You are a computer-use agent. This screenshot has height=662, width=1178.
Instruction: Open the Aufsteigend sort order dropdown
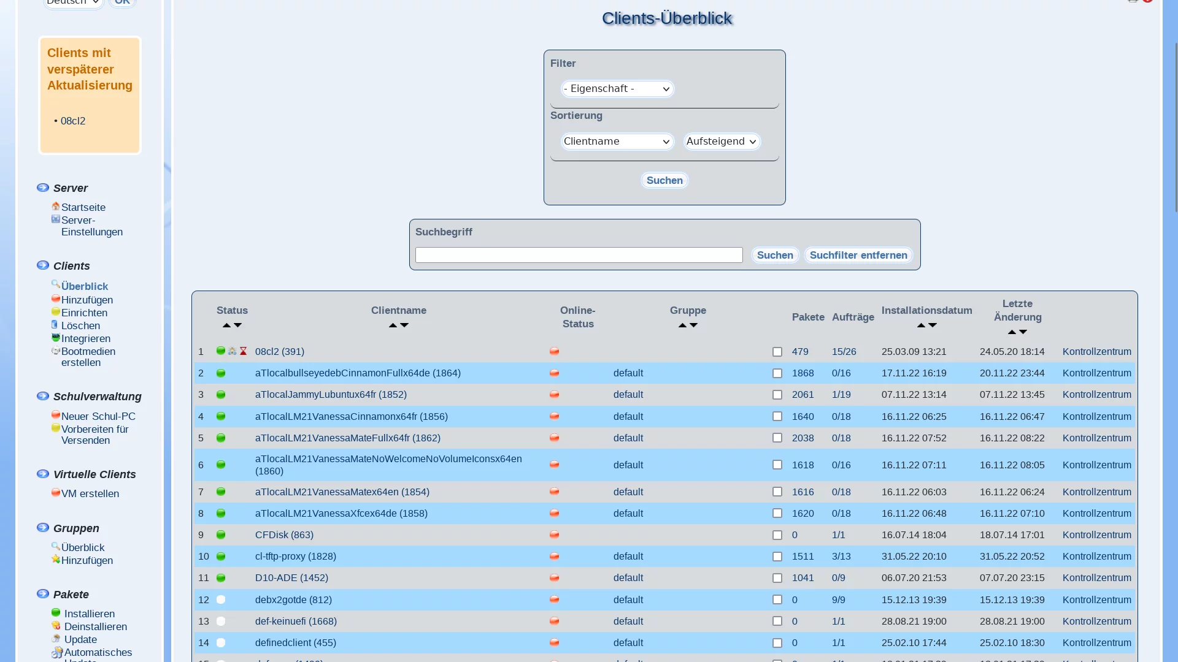[722, 142]
